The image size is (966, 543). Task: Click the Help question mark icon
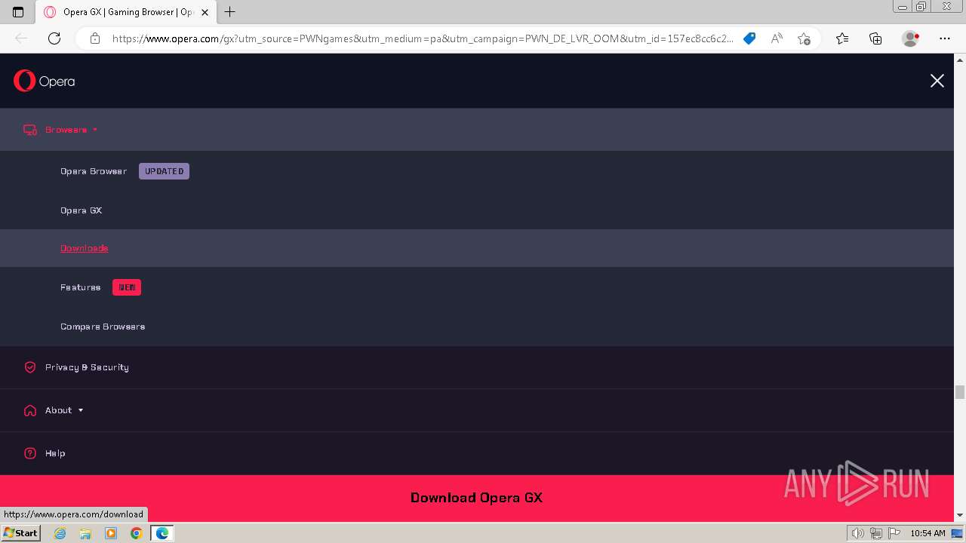click(30, 453)
